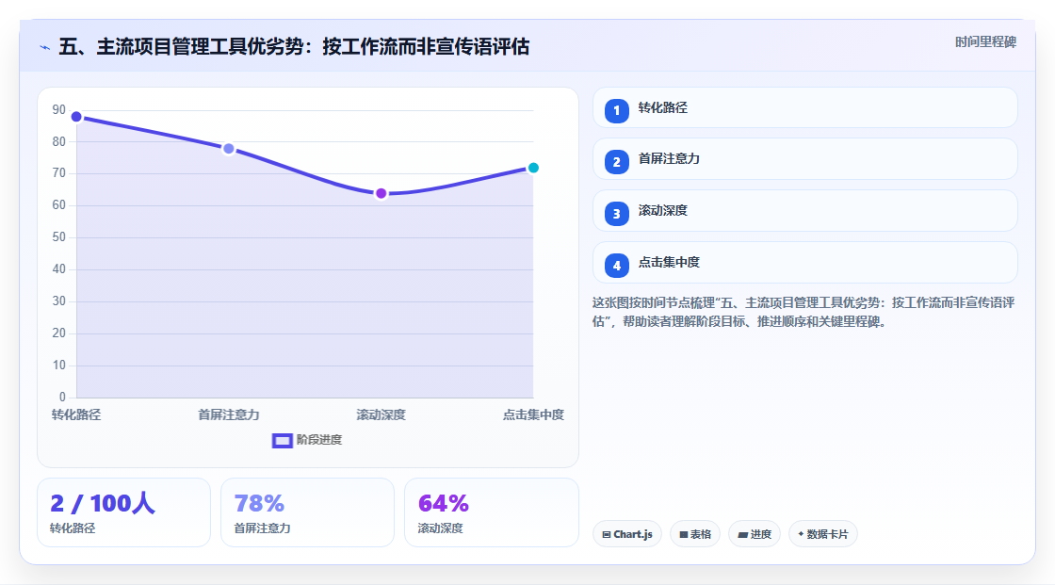This screenshot has width=1055, height=585.
Task: Select the 转化路径 timeline item
Action: (x=804, y=107)
